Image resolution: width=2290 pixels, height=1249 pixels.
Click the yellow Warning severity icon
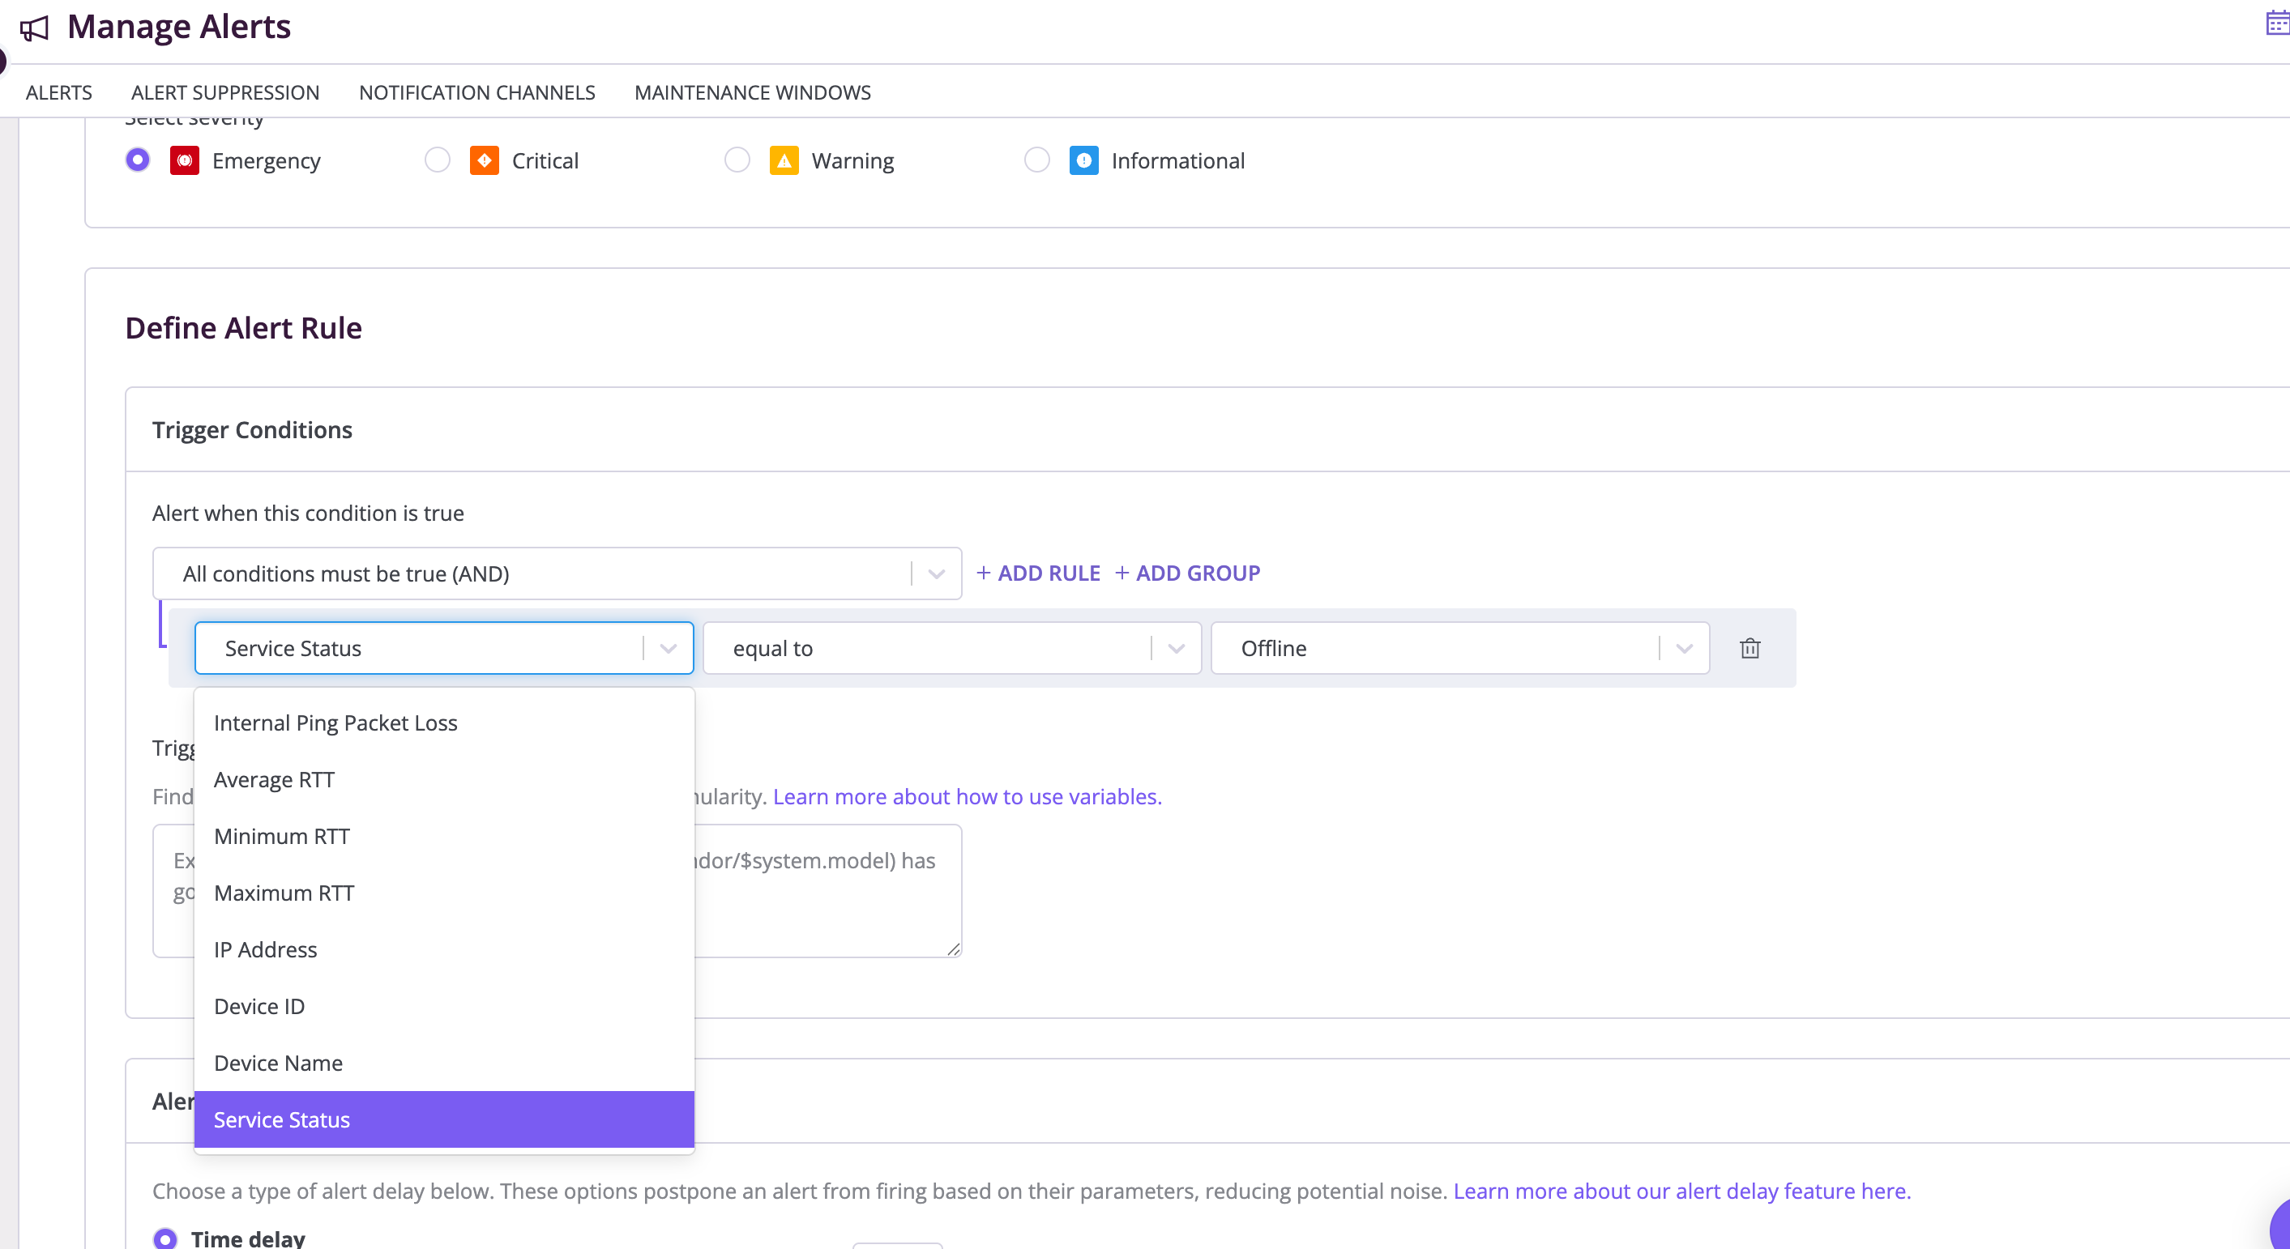pos(784,161)
